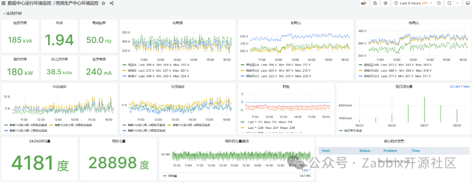Click the Last: 308 A legend value
This screenshot has width=472, height=182.
146,65
